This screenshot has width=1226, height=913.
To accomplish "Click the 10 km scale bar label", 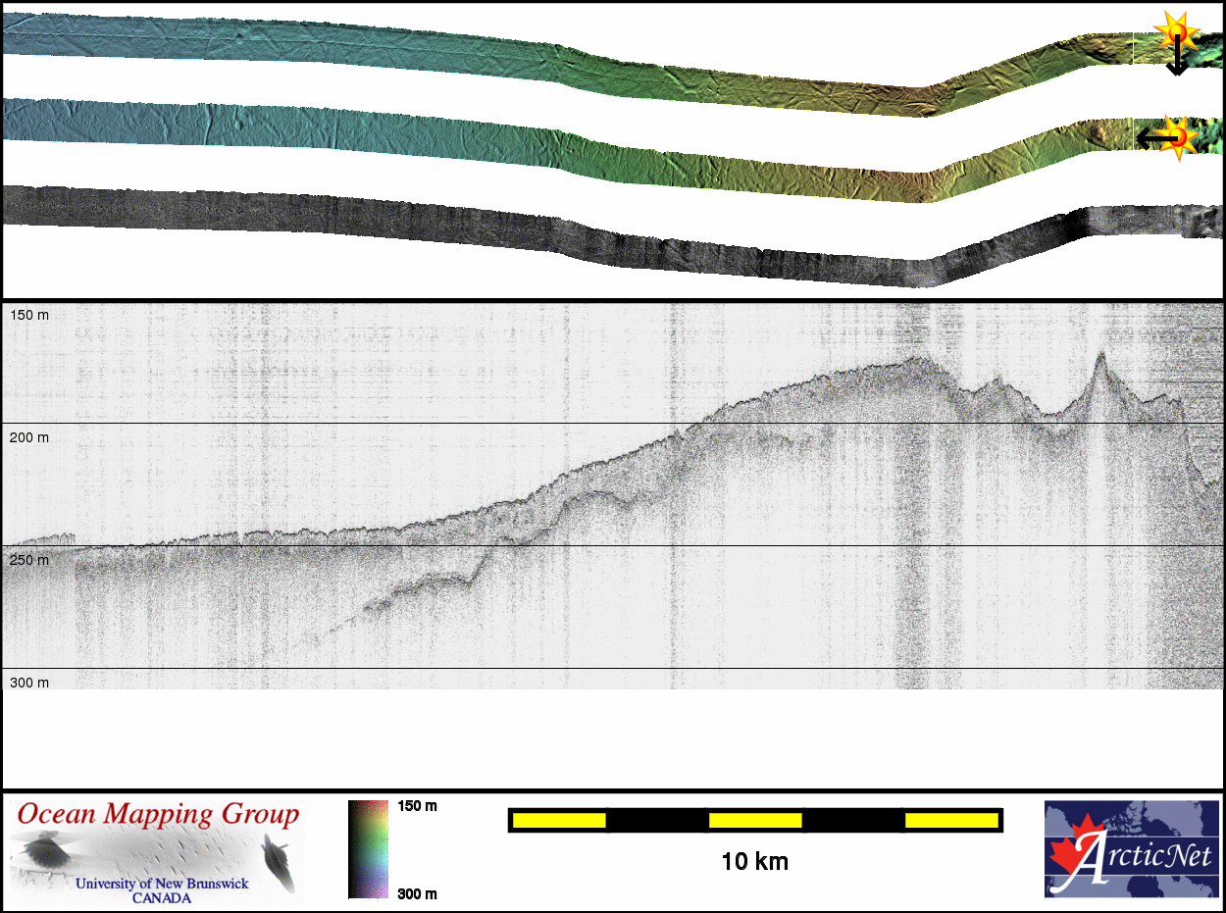I will click(x=754, y=862).
